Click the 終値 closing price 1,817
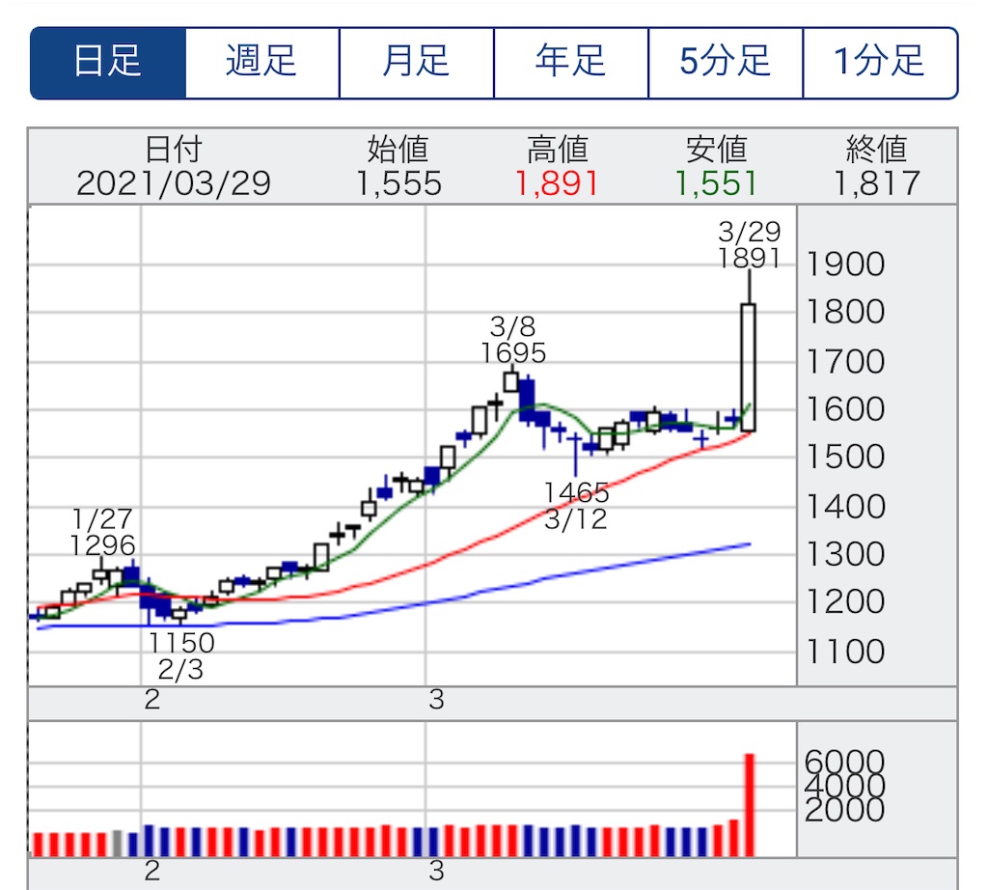 pos(876,183)
